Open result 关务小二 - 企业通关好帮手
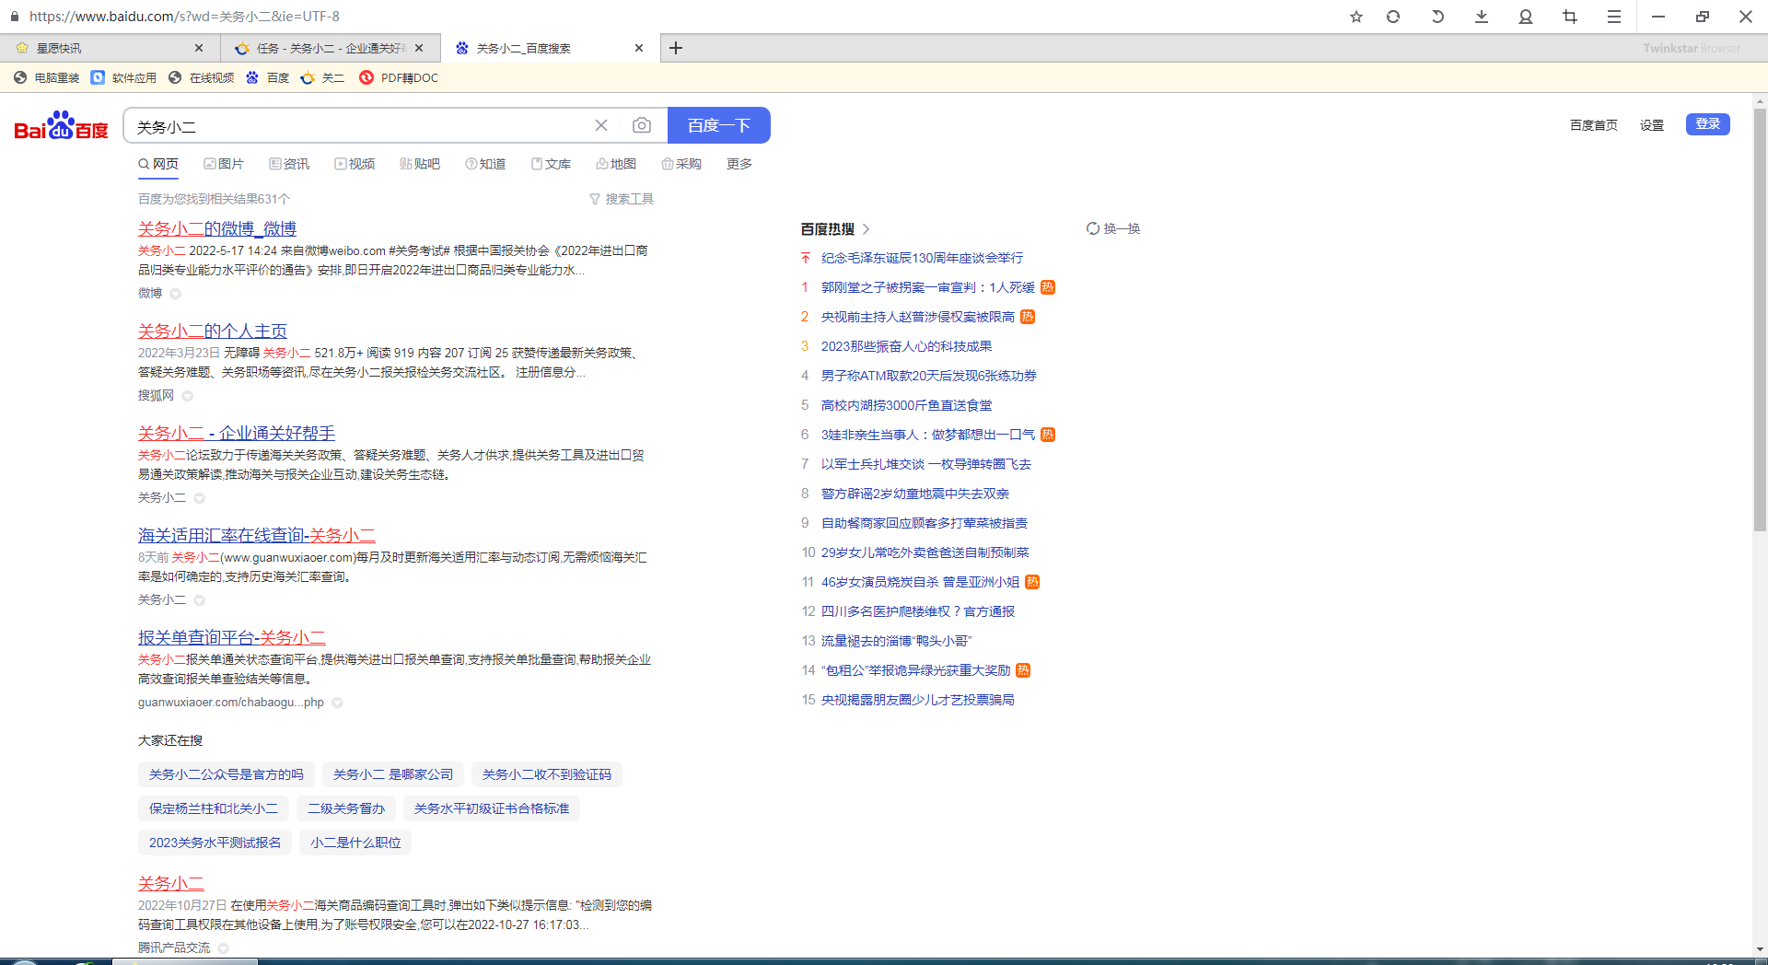Image resolution: width=1768 pixels, height=965 pixels. click(x=237, y=433)
